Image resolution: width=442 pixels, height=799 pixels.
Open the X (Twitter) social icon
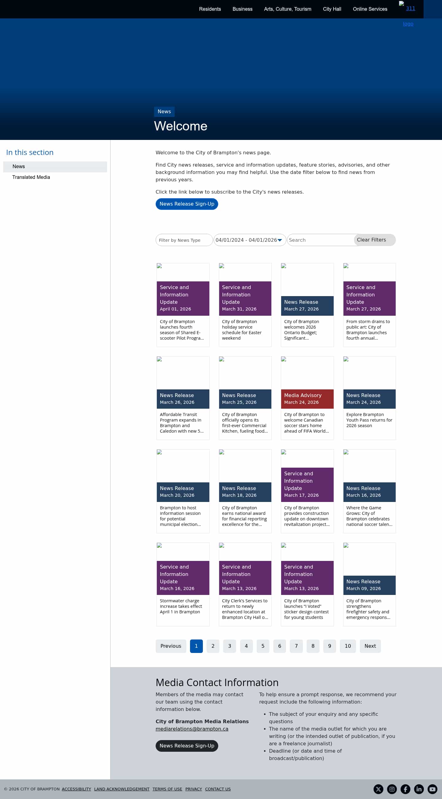[378, 789]
